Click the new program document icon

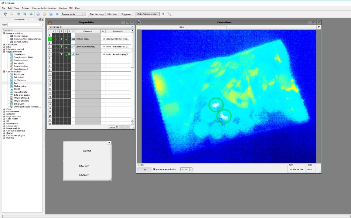pyautogui.click(x=38, y=14)
